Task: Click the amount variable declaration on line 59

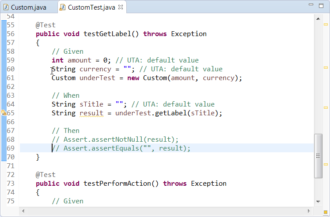Action: [x=80, y=60]
